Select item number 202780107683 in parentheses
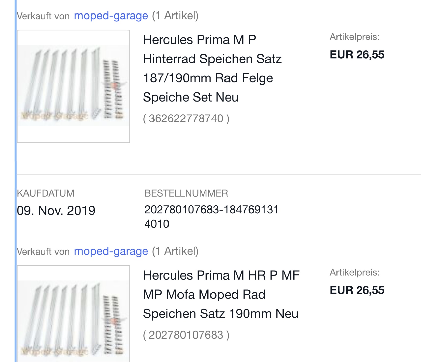The width and height of the screenshot is (421, 362). [186, 335]
